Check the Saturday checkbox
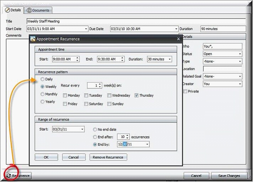The image size is (253, 182). tap(86, 104)
